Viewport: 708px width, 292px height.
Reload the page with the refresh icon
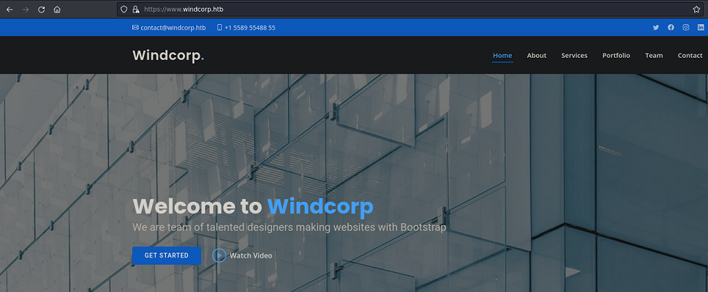(x=41, y=10)
